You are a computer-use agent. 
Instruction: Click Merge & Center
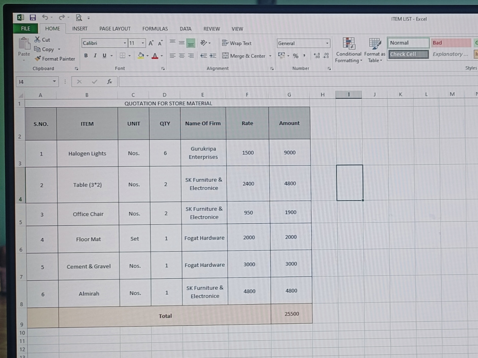244,56
